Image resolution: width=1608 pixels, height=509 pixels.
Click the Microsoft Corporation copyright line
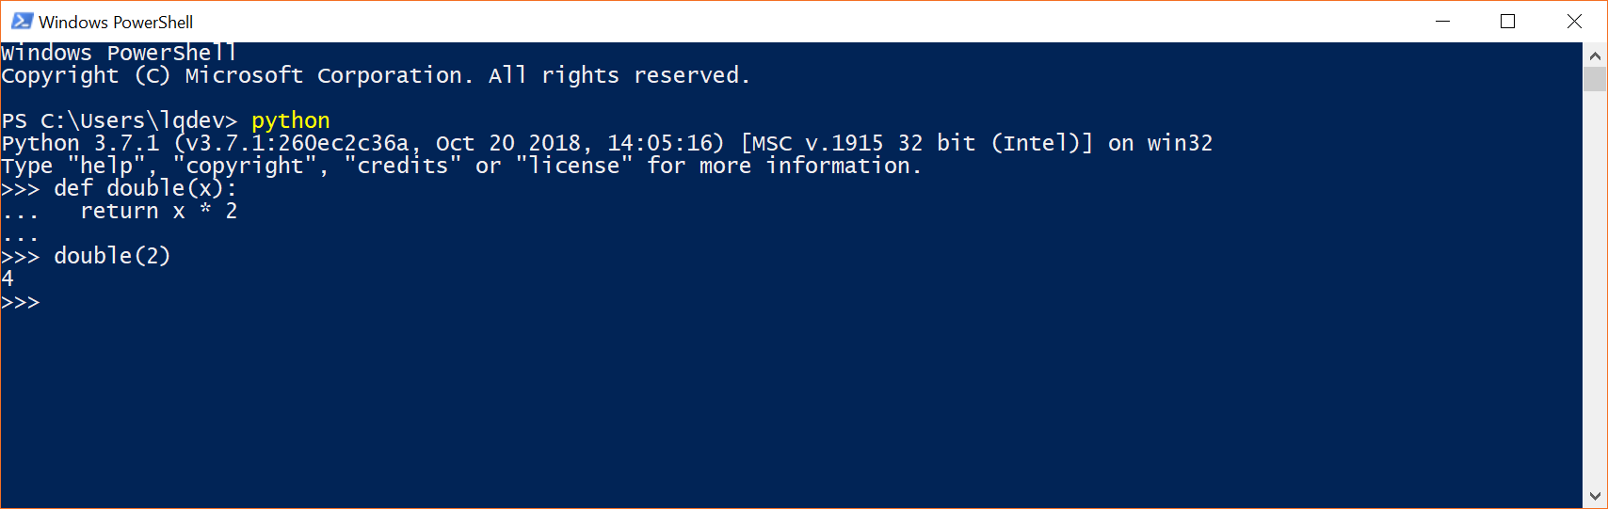(375, 75)
